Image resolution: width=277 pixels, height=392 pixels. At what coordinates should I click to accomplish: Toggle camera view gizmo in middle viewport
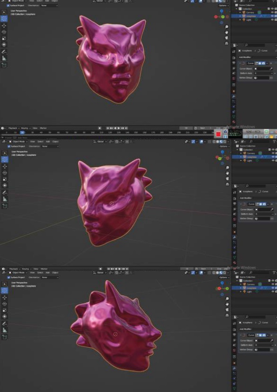pyautogui.click(x=227, y=178)
